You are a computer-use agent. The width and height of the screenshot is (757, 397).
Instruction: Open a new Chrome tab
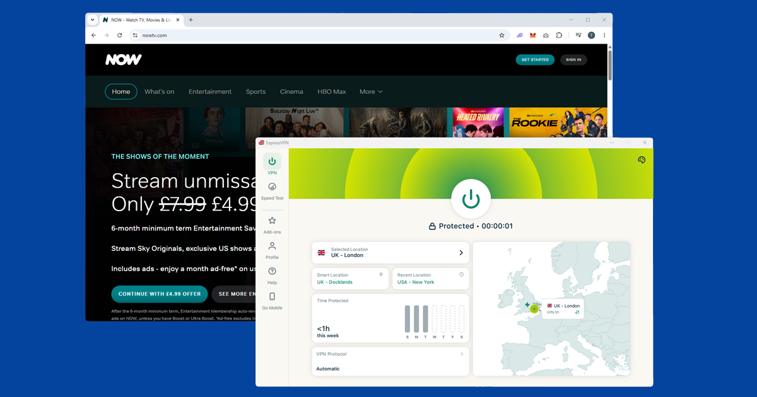tap(191, 20)
